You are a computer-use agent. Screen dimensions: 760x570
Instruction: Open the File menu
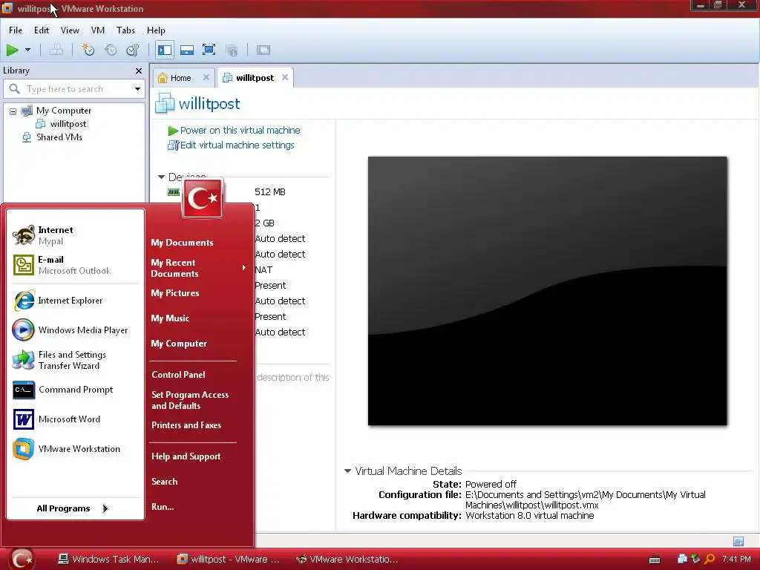(16, 30)
